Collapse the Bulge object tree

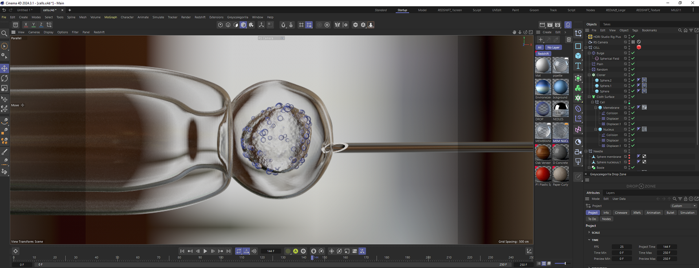click(589, 53)
